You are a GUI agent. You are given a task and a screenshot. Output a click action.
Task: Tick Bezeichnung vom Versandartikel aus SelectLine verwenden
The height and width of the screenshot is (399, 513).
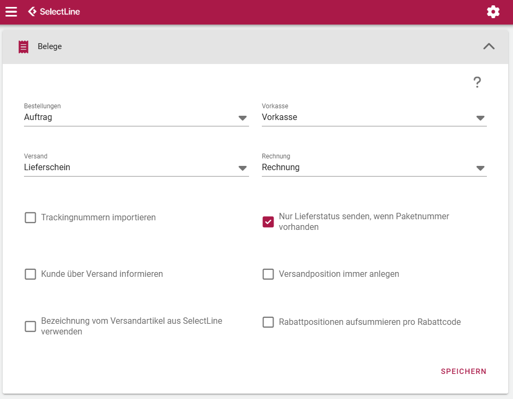[30, 326]
